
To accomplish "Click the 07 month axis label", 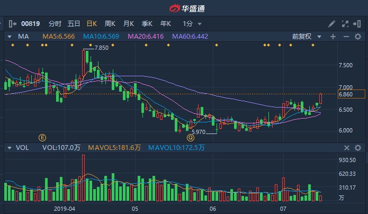I will coord(283,209).
